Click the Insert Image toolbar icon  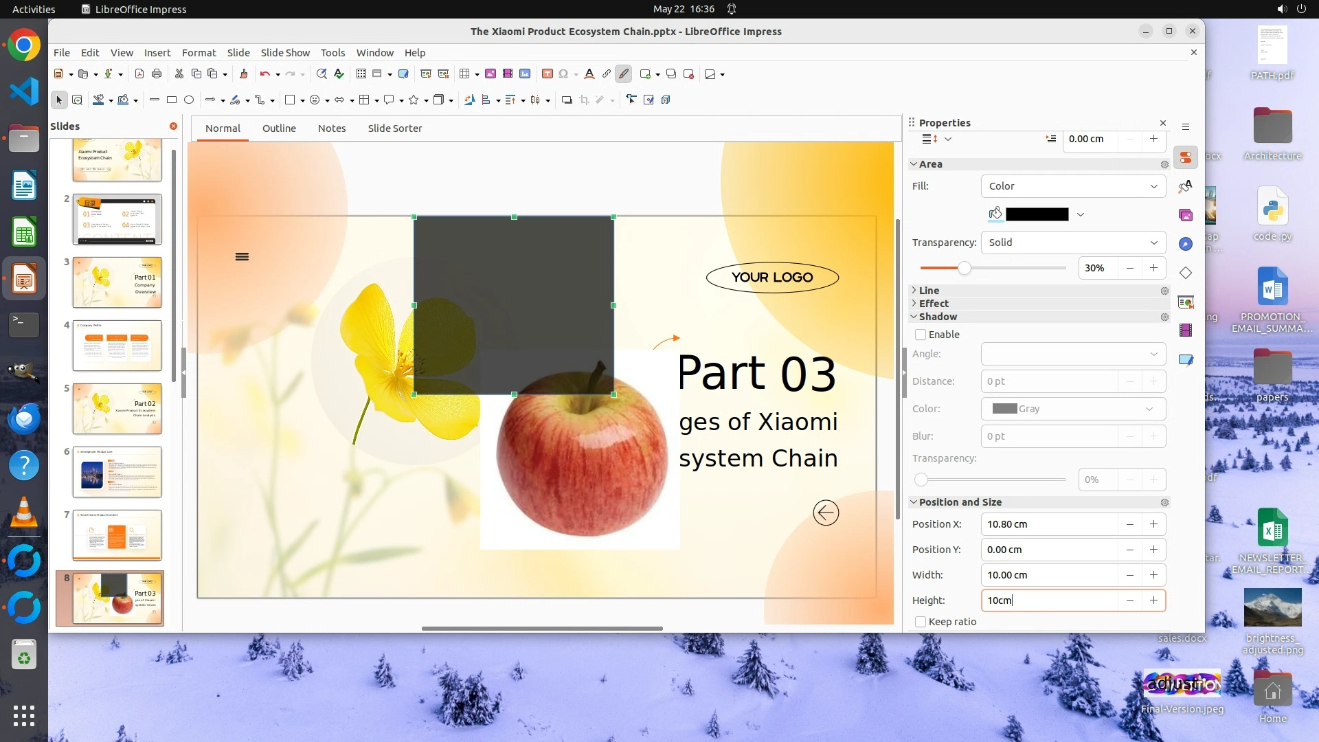point(491,74)
